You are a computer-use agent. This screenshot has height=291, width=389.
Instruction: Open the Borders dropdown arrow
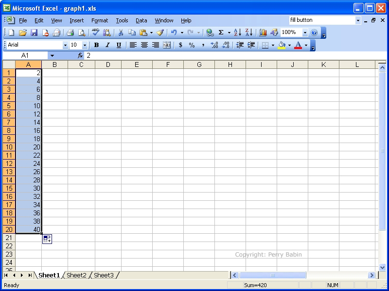tap(273, 45)
